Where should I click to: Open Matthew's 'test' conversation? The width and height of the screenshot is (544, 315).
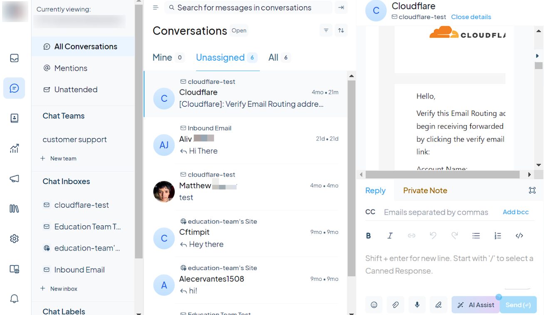tap(246, 187)
